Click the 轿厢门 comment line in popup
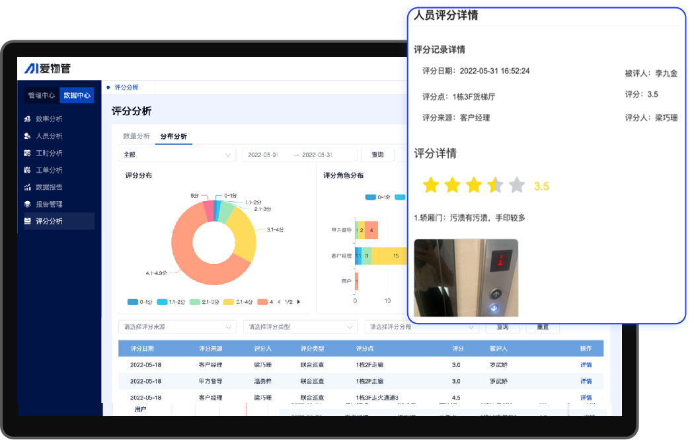Viewport: 694px width, 440px height. [x=469, y=218]
